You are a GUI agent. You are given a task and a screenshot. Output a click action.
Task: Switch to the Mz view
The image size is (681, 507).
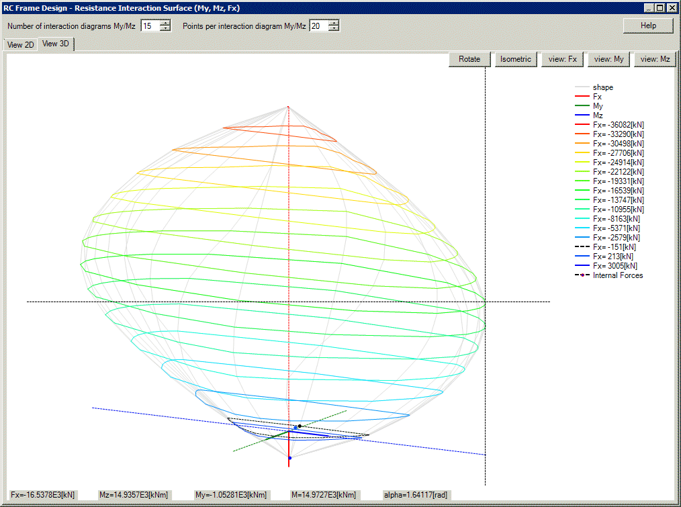[x=654, y=59]
